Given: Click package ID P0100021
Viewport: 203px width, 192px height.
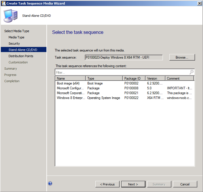Looking at the screenshot, I should tap(131, 93).
